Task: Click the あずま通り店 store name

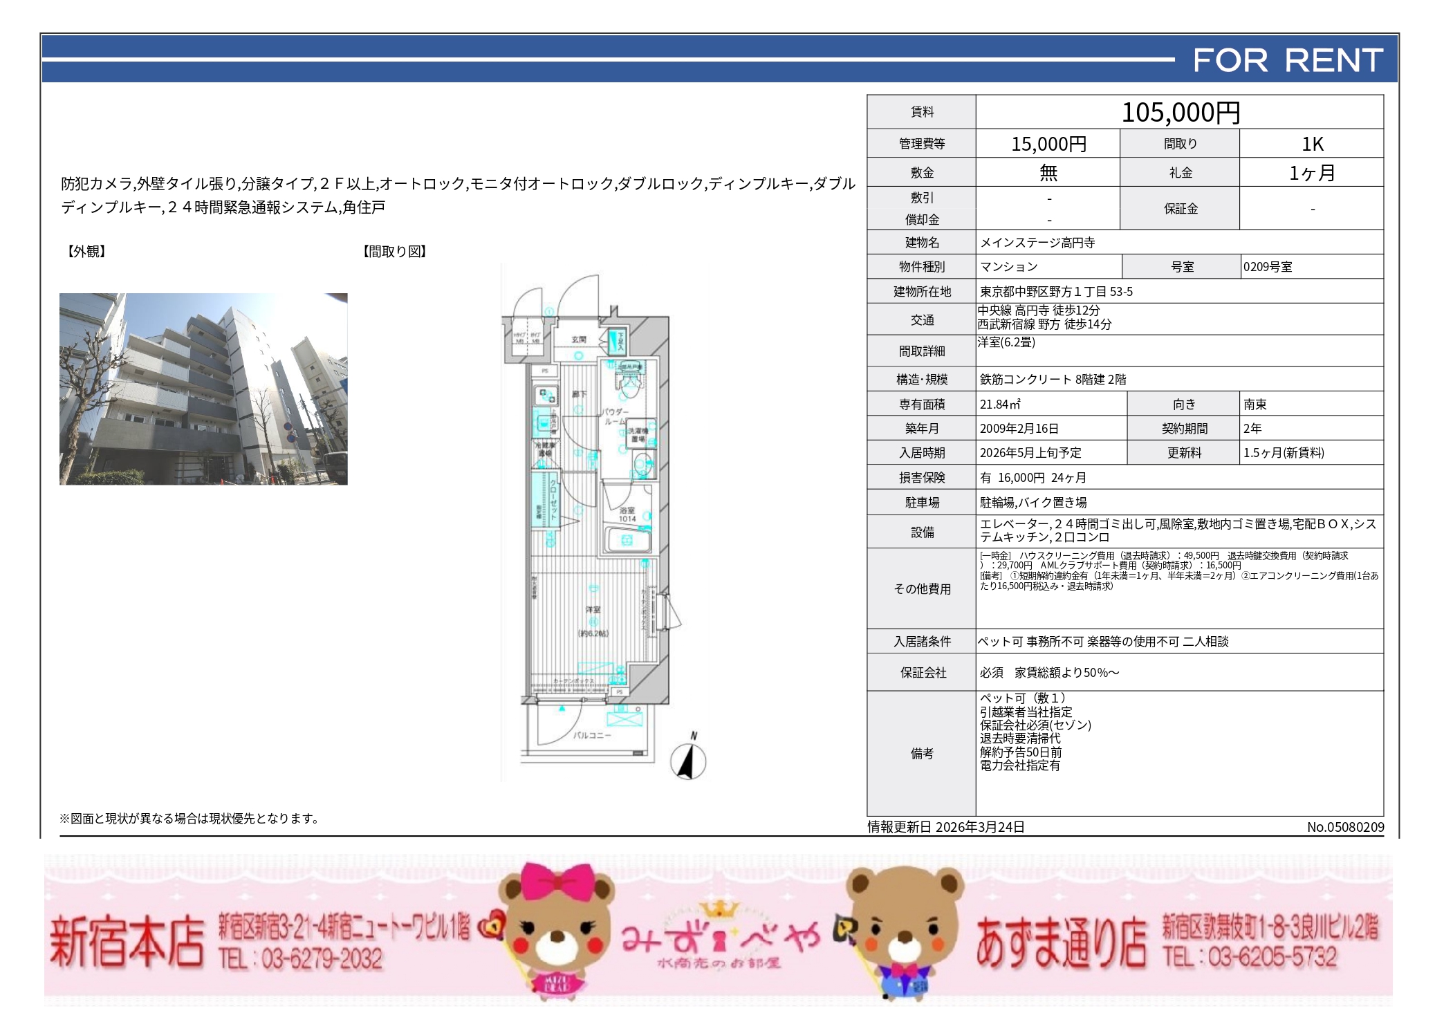Action: pos(1060,942)
